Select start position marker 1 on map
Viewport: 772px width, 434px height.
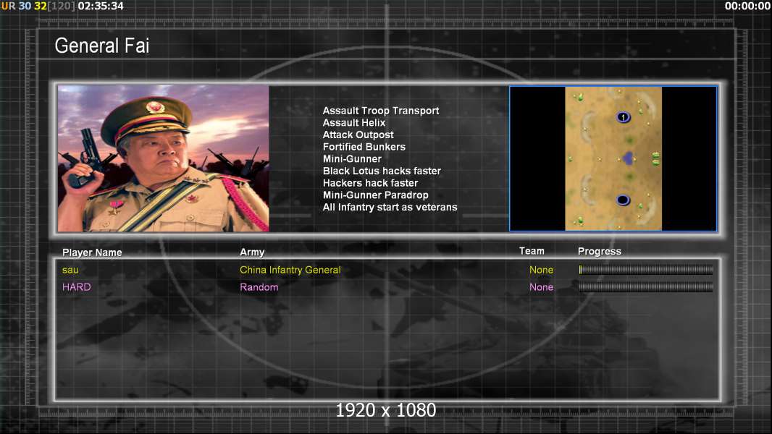pyautogui.click(x=624, y=117)
